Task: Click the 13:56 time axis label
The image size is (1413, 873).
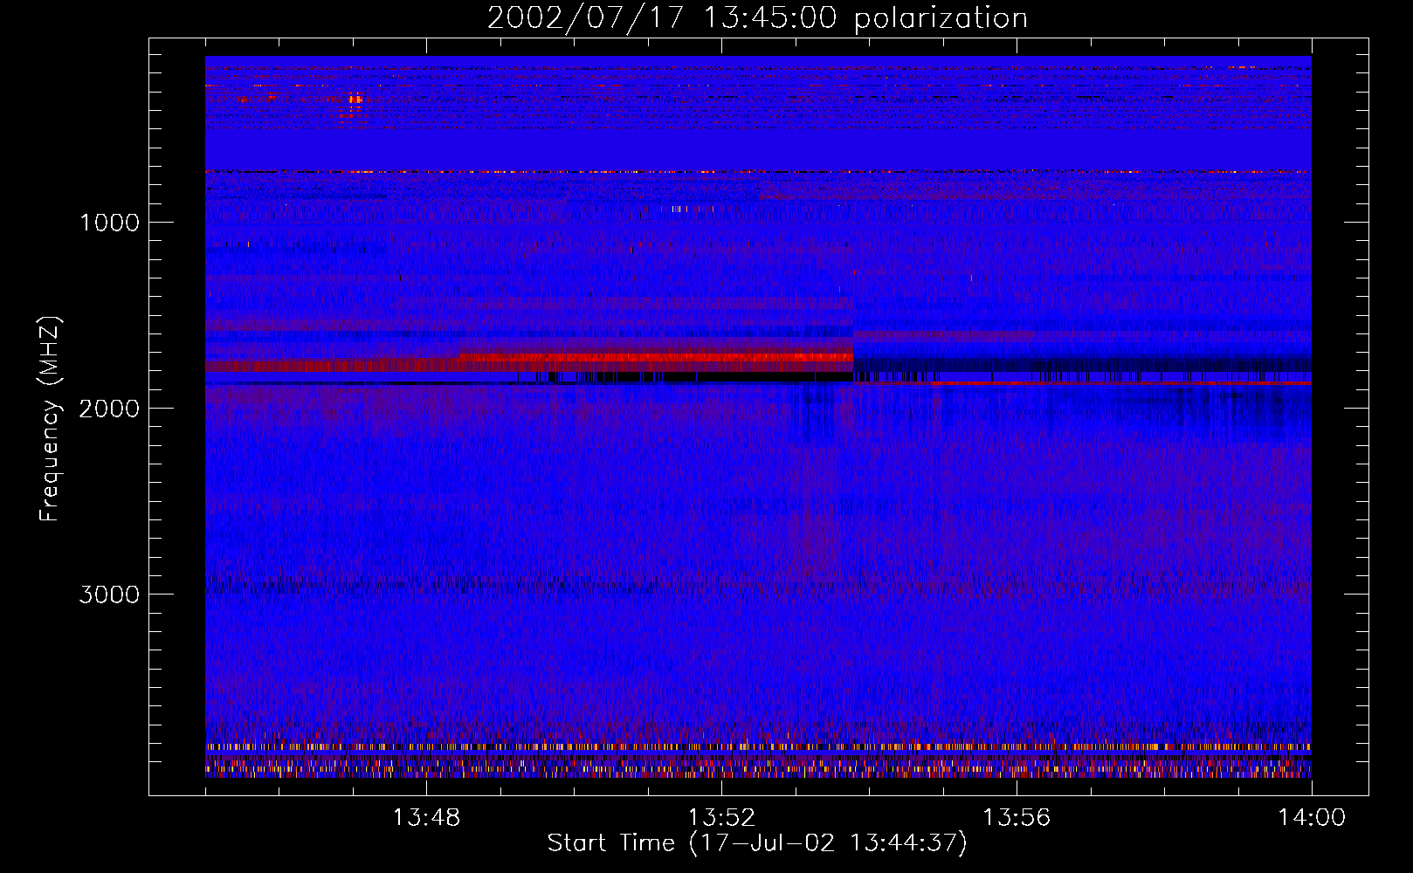Action: point(1017,818)
